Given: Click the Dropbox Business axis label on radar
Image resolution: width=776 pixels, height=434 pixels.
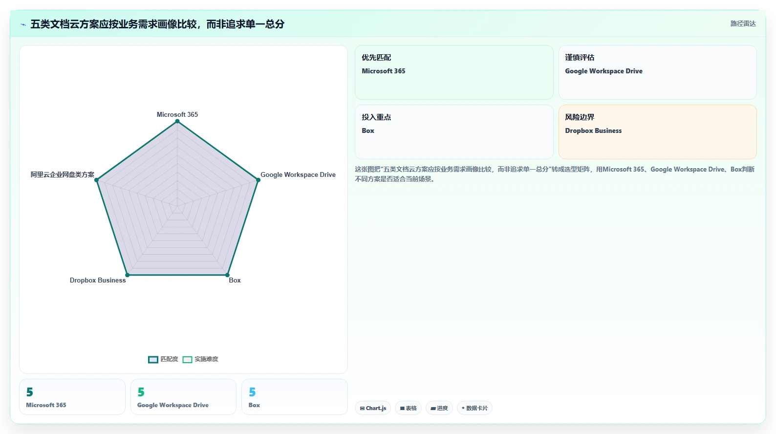Looking at the screenshot, I should pyautogui.click(x=98, y=280).
